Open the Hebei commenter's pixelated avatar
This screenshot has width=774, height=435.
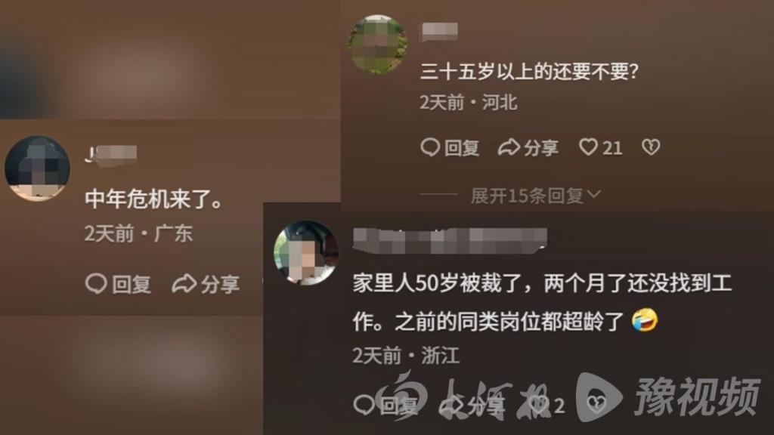[x=378, y=45]
